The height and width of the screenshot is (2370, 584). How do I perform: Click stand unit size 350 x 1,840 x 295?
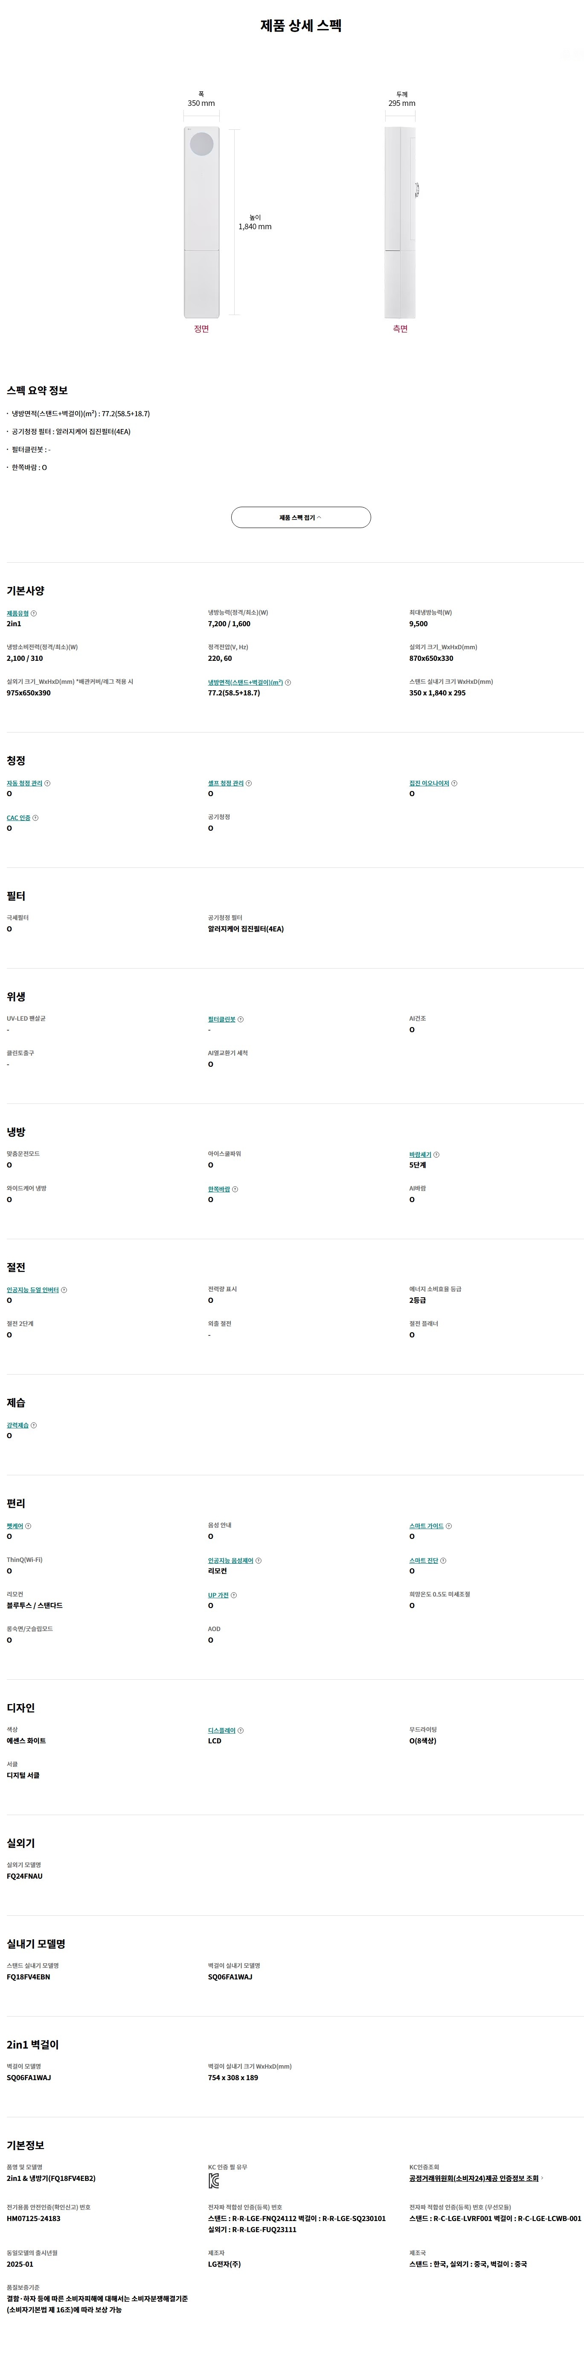coord(438,693)
